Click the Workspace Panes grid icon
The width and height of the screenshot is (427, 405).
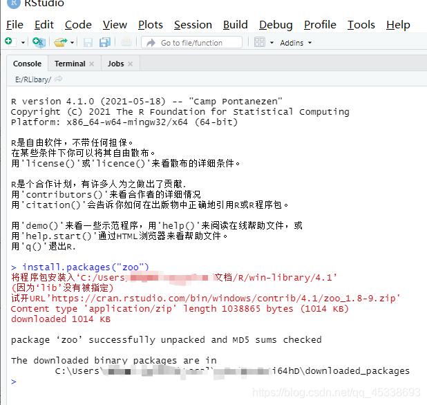[259, 42]
